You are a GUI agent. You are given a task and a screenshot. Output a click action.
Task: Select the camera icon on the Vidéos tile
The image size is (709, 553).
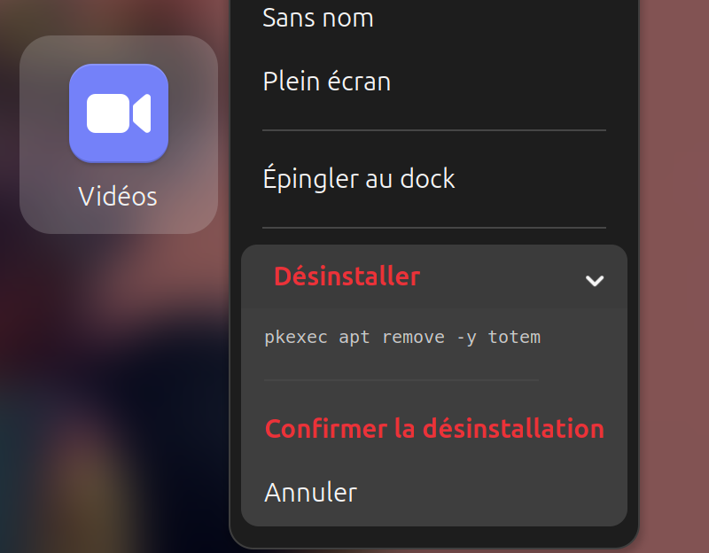coord(118,111)
